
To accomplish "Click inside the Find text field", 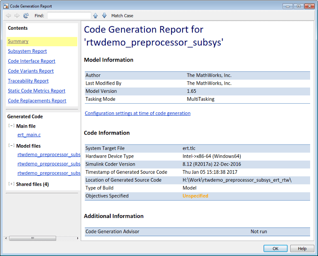I will pos(69,16).
